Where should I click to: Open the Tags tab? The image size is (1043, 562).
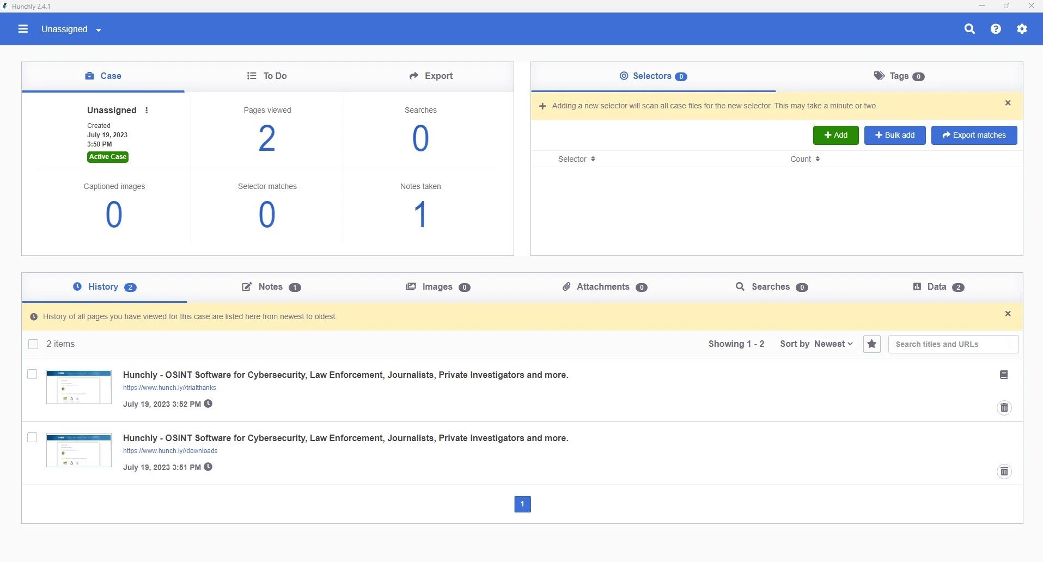click(898, 76)
